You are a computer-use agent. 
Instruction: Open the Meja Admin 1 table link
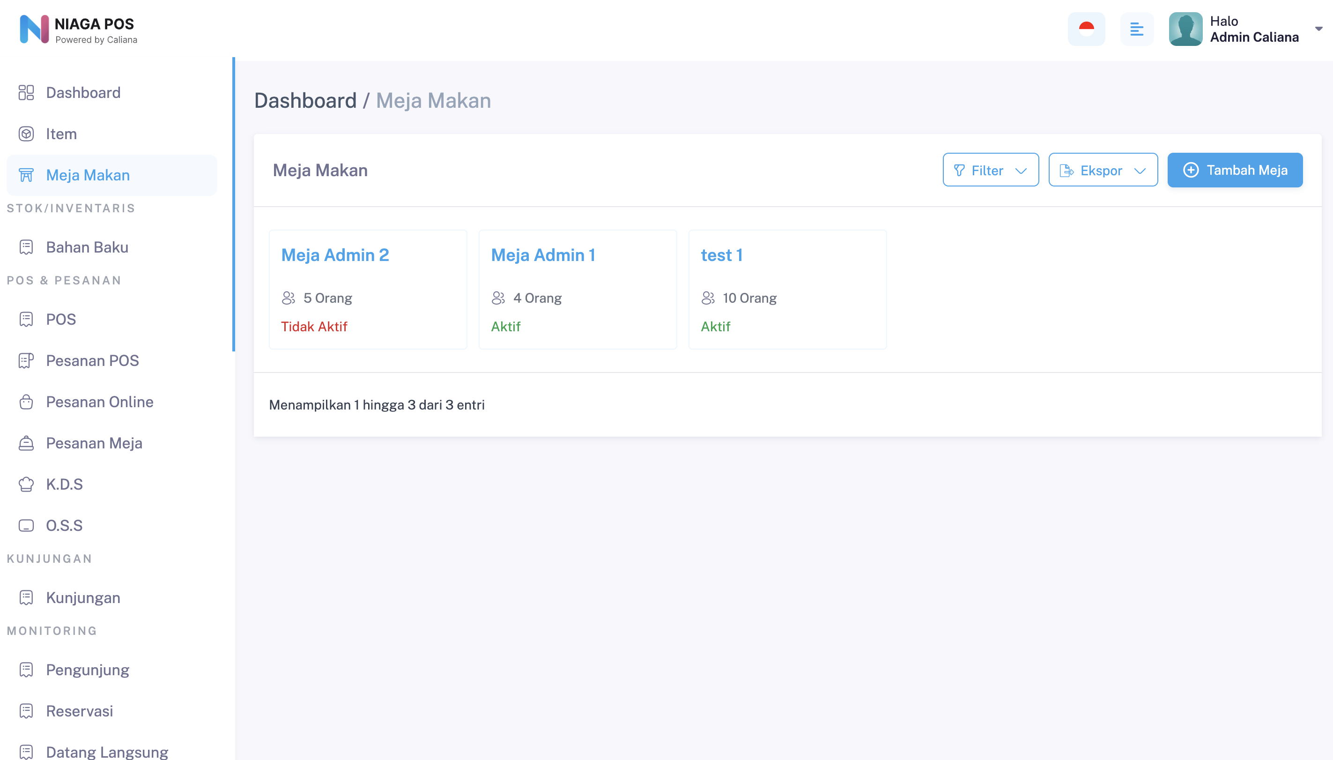tap(542, 255)
